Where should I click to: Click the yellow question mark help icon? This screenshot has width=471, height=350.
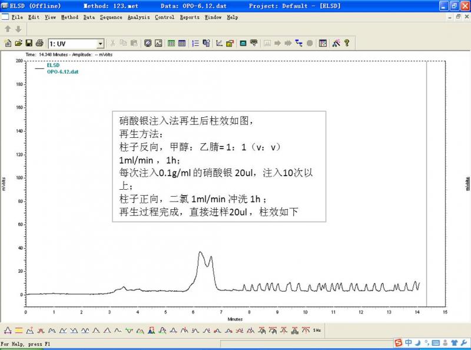click(347, 43)
